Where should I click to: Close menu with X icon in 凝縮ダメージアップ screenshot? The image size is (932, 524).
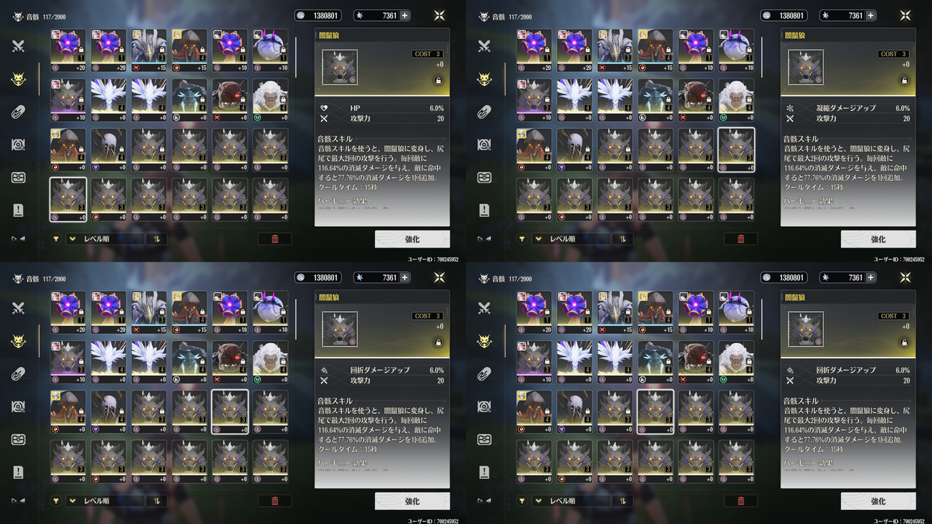click(906, 16)
